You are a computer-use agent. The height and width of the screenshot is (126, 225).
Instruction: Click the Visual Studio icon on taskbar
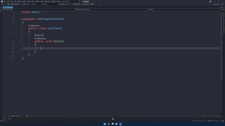[120, 124]
